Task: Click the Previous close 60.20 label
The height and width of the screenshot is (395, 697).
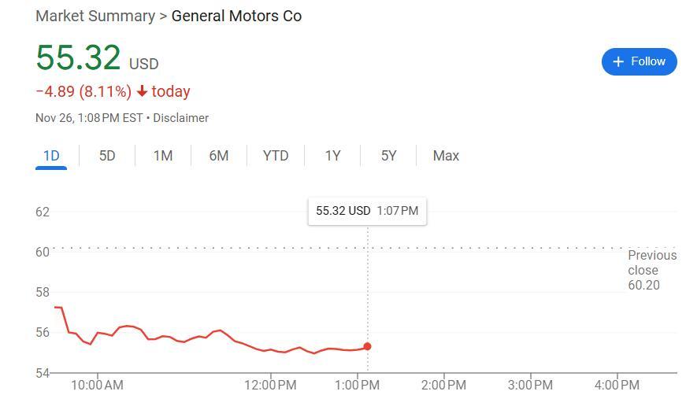Action: 651,270
